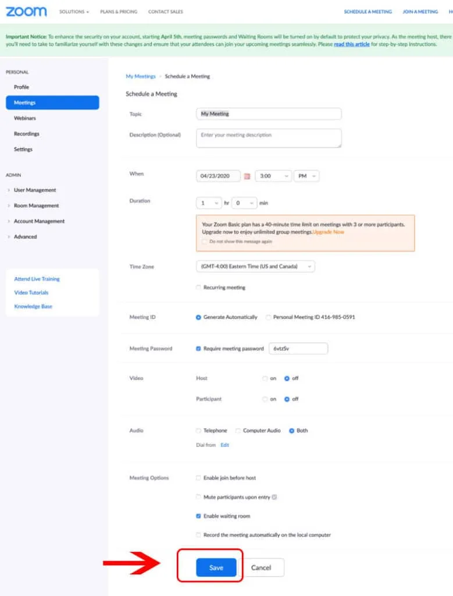Select Personal Meeting ID option
The image size is (453, 596).
(269, 317)
